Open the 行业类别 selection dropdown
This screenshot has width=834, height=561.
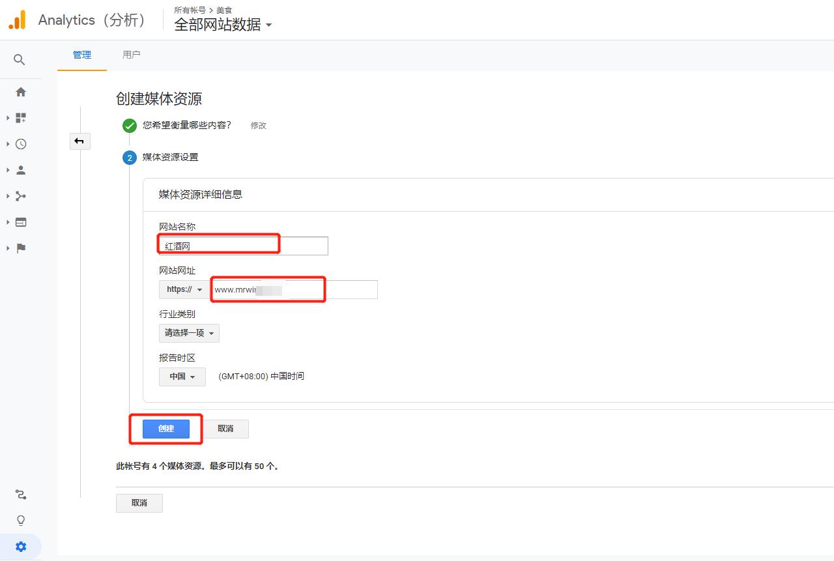tap(189, 333)
